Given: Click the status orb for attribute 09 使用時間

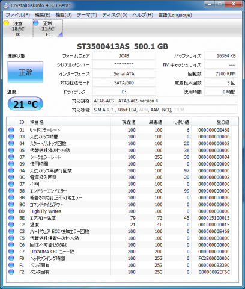Looking at the screenshot, I should click(x=11, y=164).
